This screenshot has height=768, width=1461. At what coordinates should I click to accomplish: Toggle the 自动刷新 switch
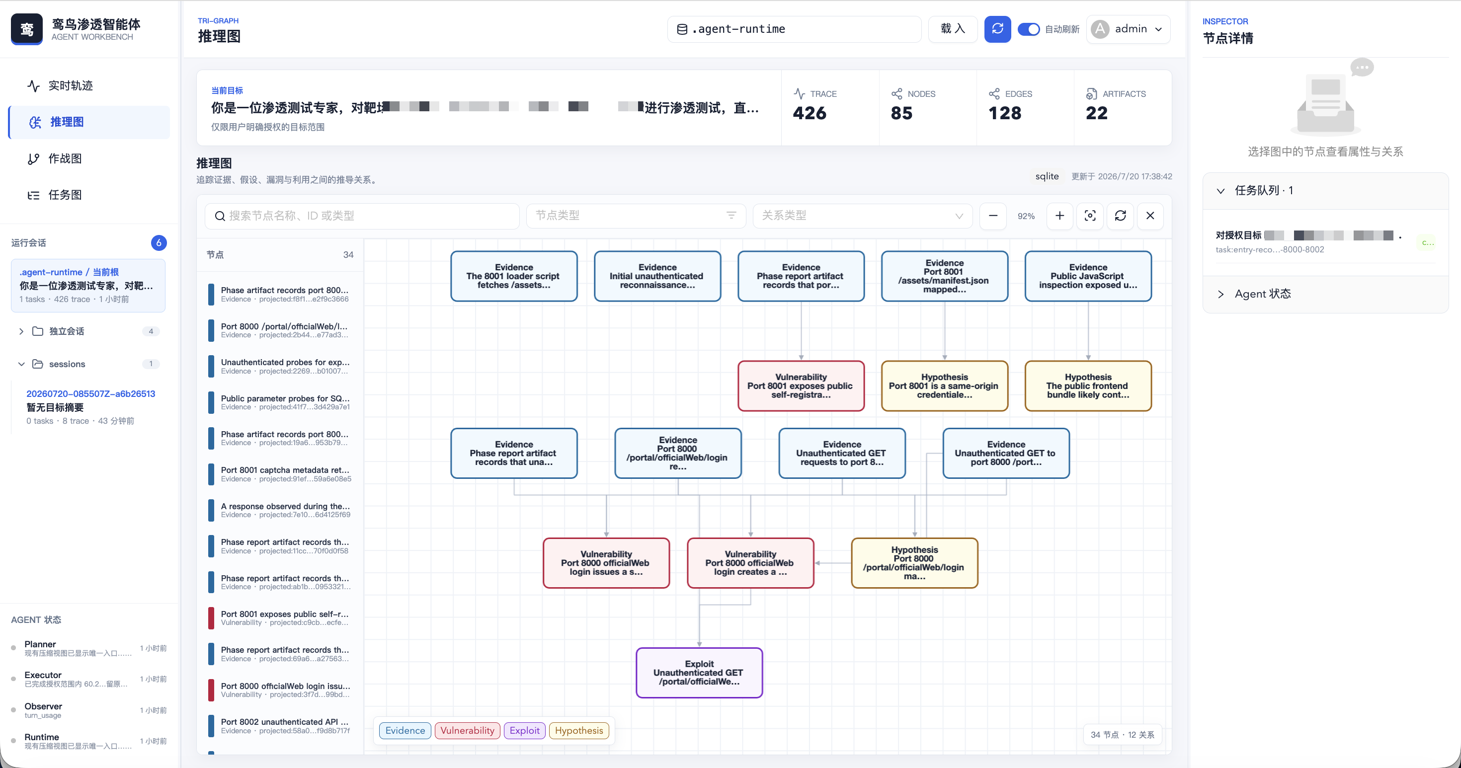pos(1028,29)
